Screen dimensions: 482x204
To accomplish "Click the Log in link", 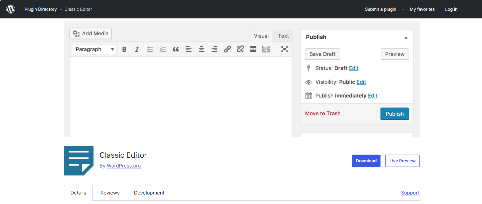I will 451,9.
